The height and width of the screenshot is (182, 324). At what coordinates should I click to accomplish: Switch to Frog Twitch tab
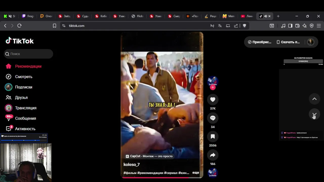(x=28, y=16)
